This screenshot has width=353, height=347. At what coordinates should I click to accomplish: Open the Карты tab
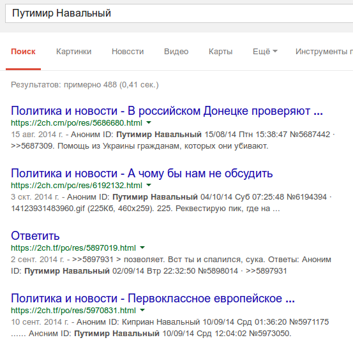click(x=220, y=52)
